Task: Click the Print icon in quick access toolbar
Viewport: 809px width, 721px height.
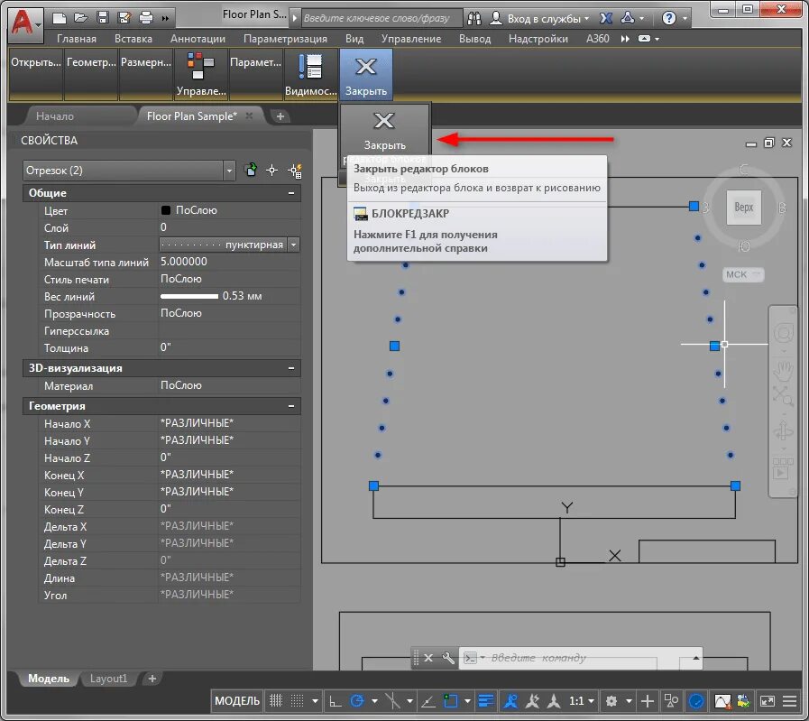Action: [146, 17]
